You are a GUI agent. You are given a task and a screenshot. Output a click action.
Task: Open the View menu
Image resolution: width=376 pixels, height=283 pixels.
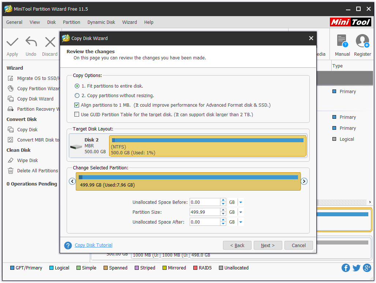click(x=35, y=22)
